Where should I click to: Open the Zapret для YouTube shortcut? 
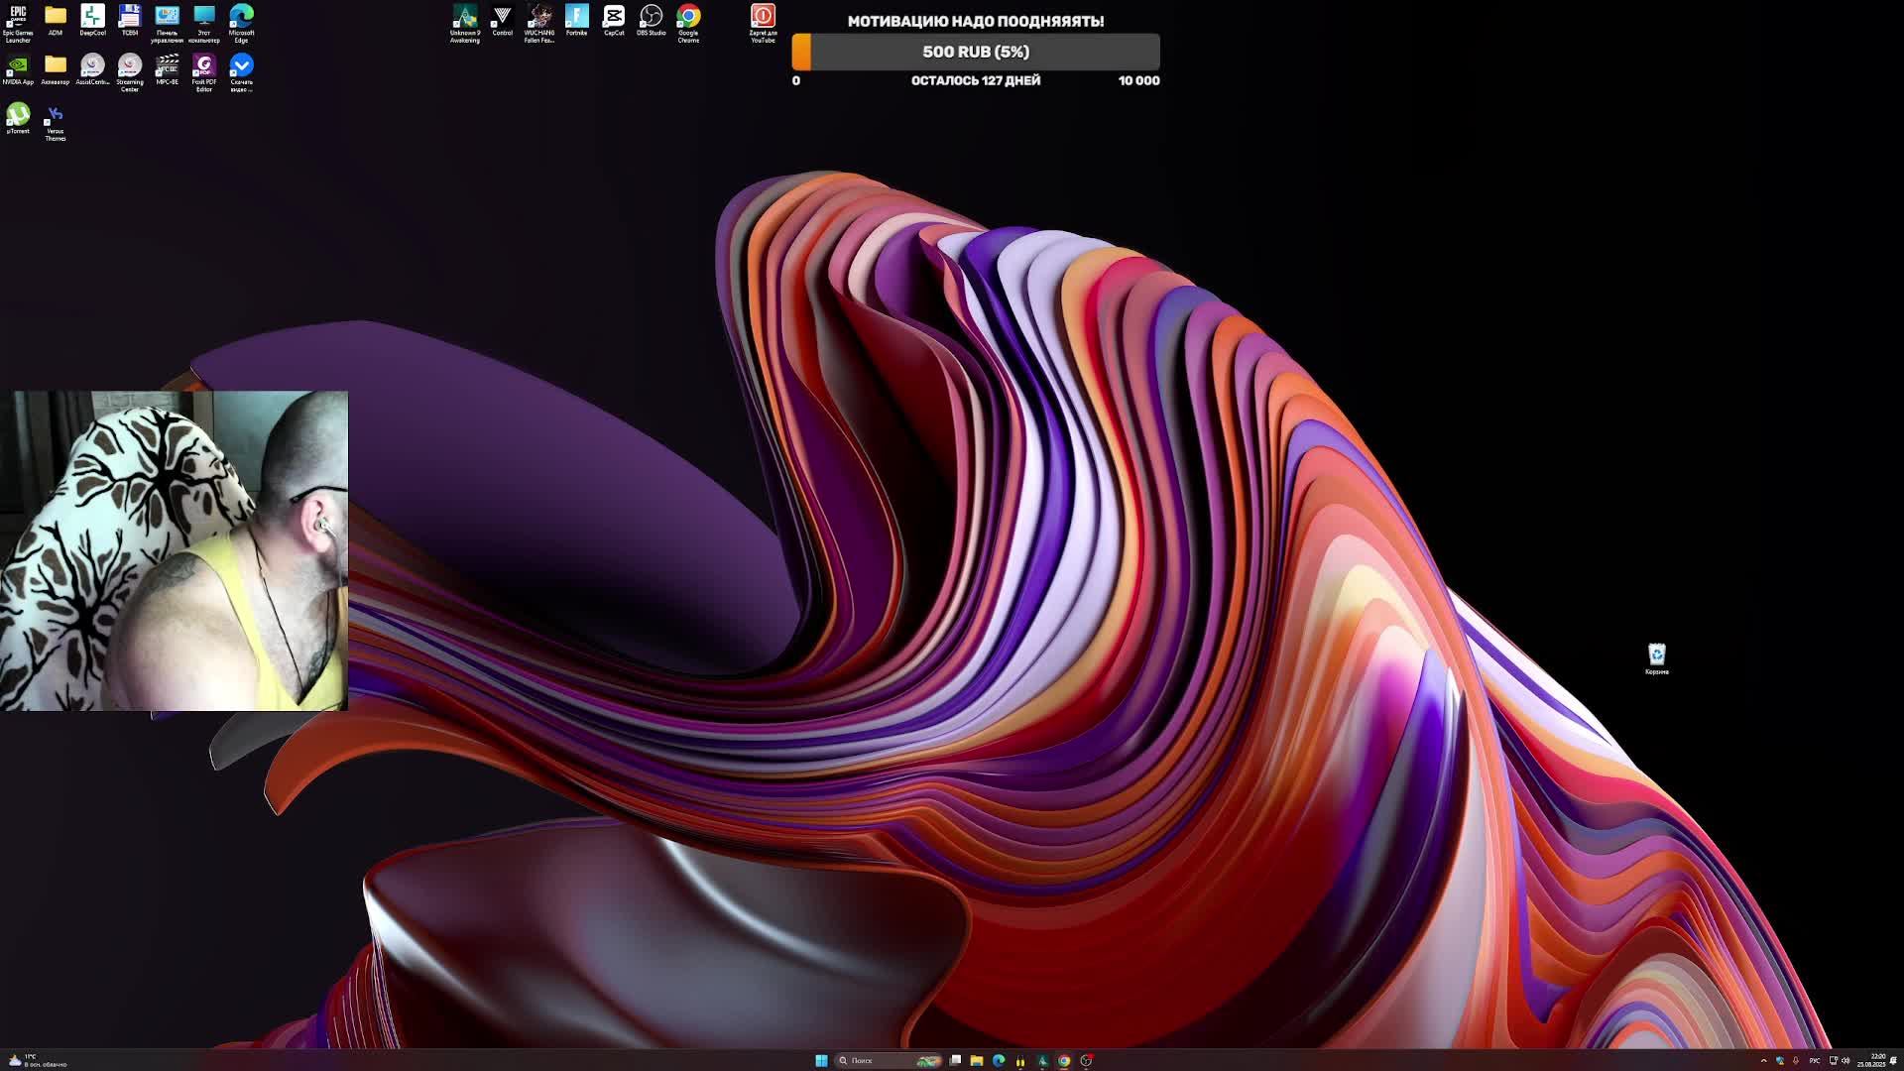[x=763, y=17]
